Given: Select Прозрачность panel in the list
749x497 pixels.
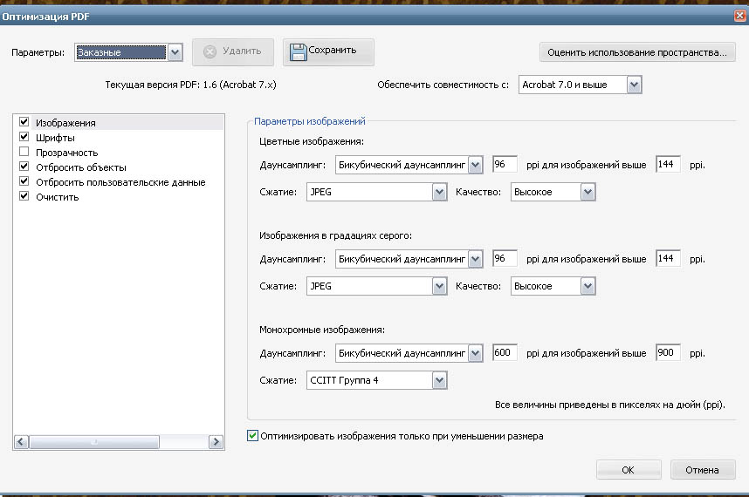Looking at the screenshot, I should [x=67, y=153].
